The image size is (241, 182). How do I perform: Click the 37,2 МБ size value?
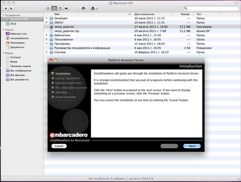click(185, 27)
